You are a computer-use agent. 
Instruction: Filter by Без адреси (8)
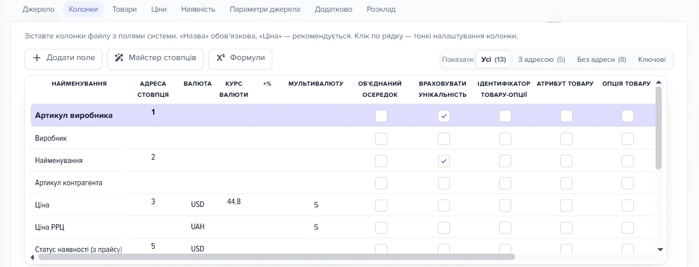(x=602, y=60)
